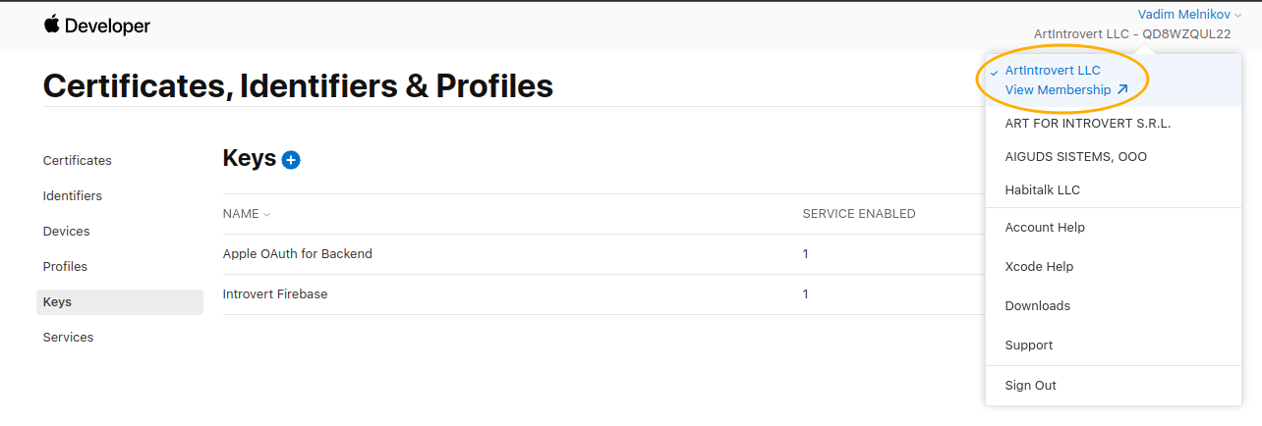This screenshot has height=426, width=1262.
Task: Switch to AIGUDS SISTEMS, OOO team
Action: (x=1075, y=157)
